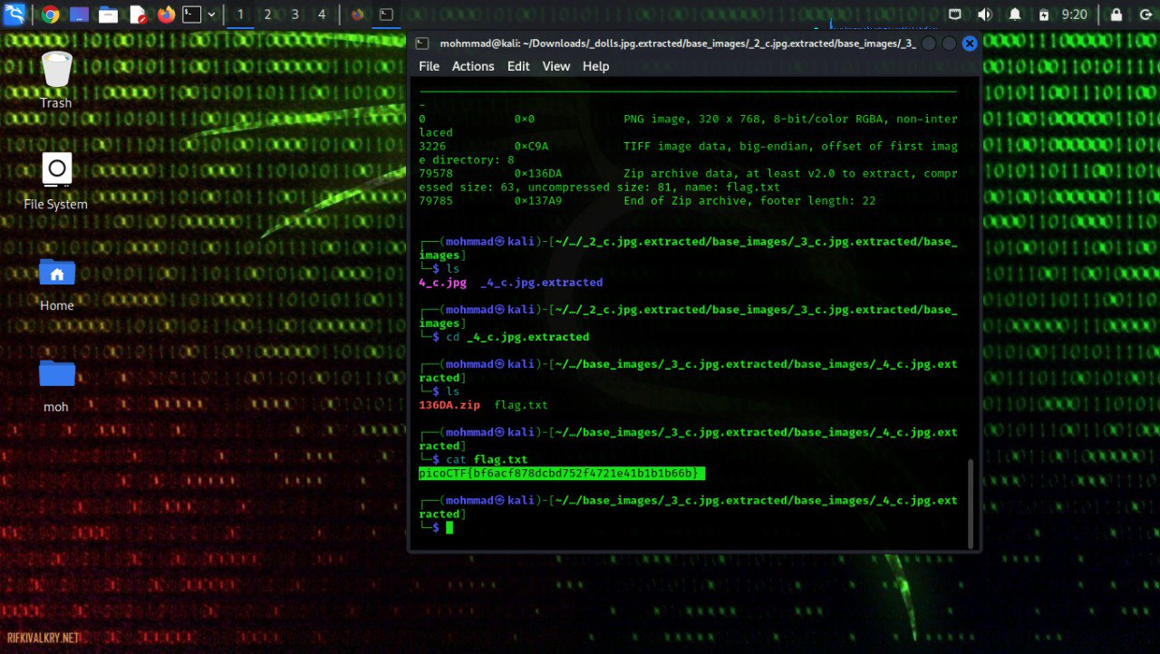
Task: Click the 79578 decimal offset value
Action: (436, 173)
